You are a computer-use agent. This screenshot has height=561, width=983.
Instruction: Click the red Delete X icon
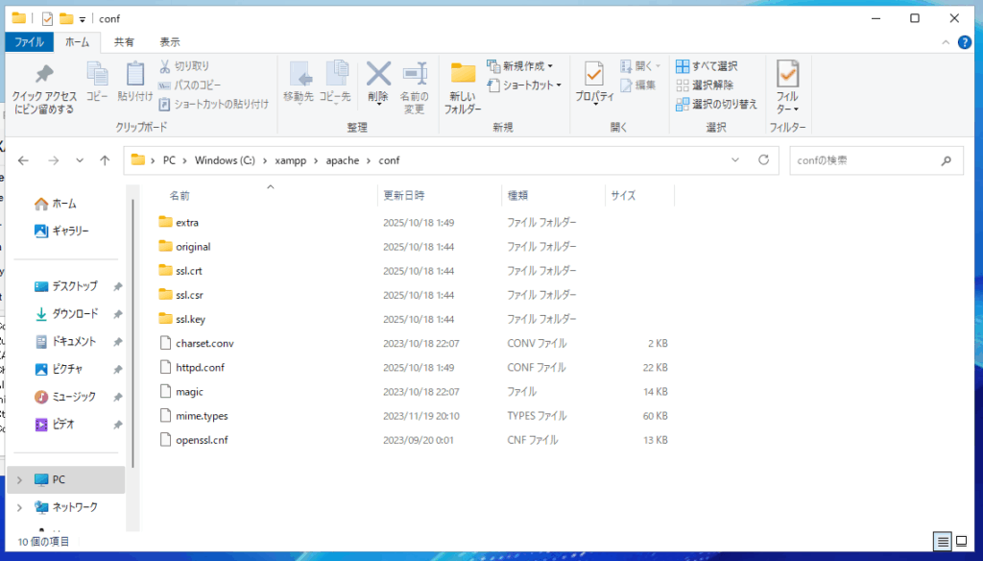click(378, 75)
